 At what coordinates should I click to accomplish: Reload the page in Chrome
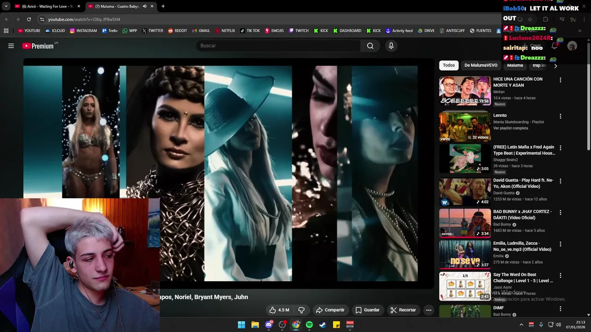pos(29,19)
